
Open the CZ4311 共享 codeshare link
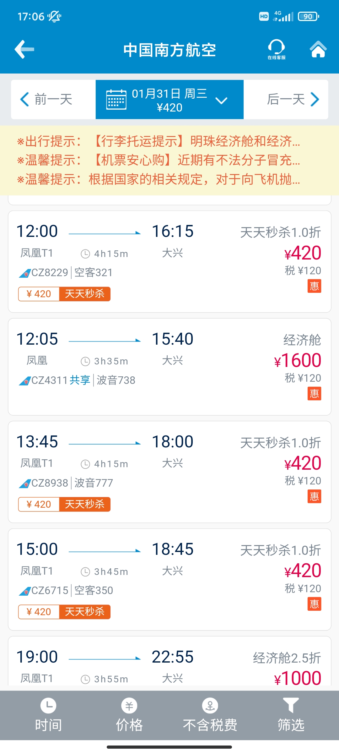[x=80, y=380]
